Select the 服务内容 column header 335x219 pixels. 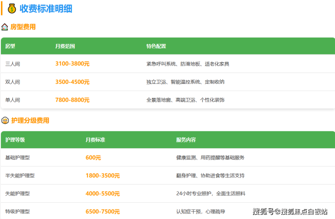tap(186, 140)
